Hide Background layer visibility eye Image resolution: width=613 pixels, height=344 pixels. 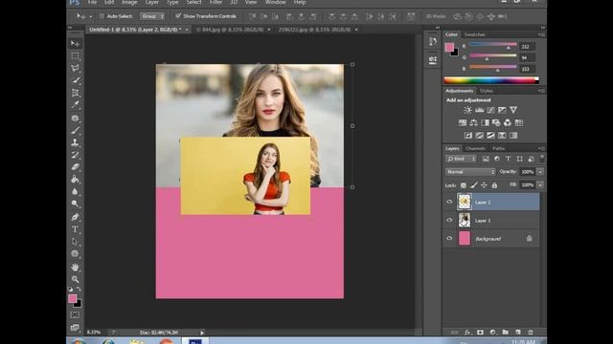tap(449, 238)
